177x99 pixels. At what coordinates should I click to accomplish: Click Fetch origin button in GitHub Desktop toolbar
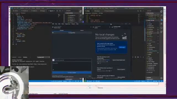click(x=121, y=27)
